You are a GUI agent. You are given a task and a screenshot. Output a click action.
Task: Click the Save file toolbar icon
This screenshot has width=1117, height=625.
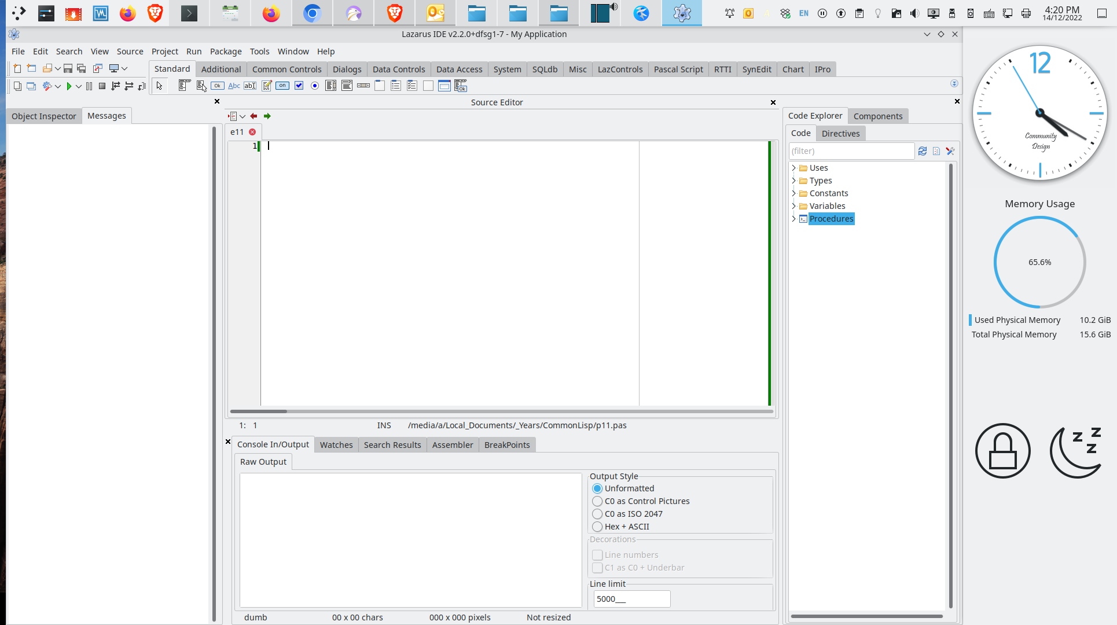[68, 68]
